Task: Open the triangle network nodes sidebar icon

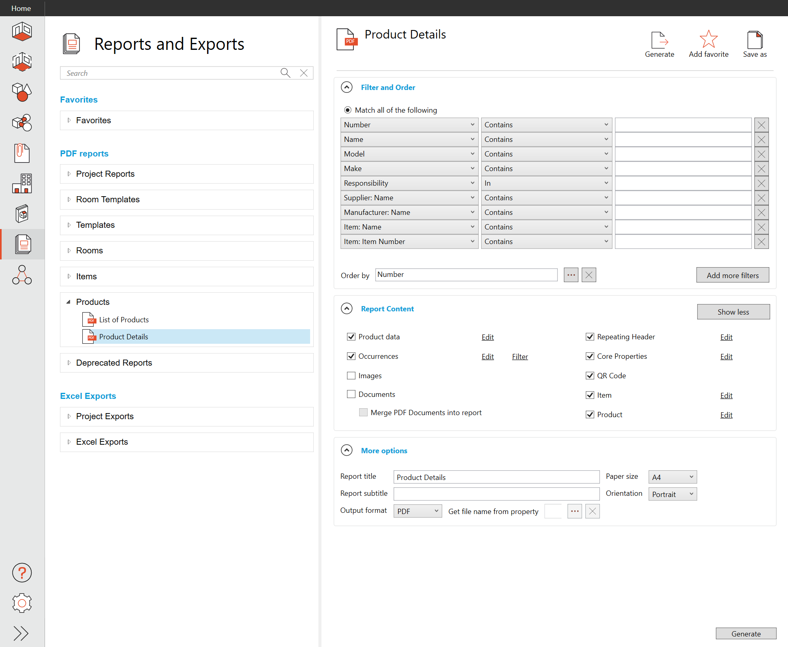Action: click(x=22, y=275)
